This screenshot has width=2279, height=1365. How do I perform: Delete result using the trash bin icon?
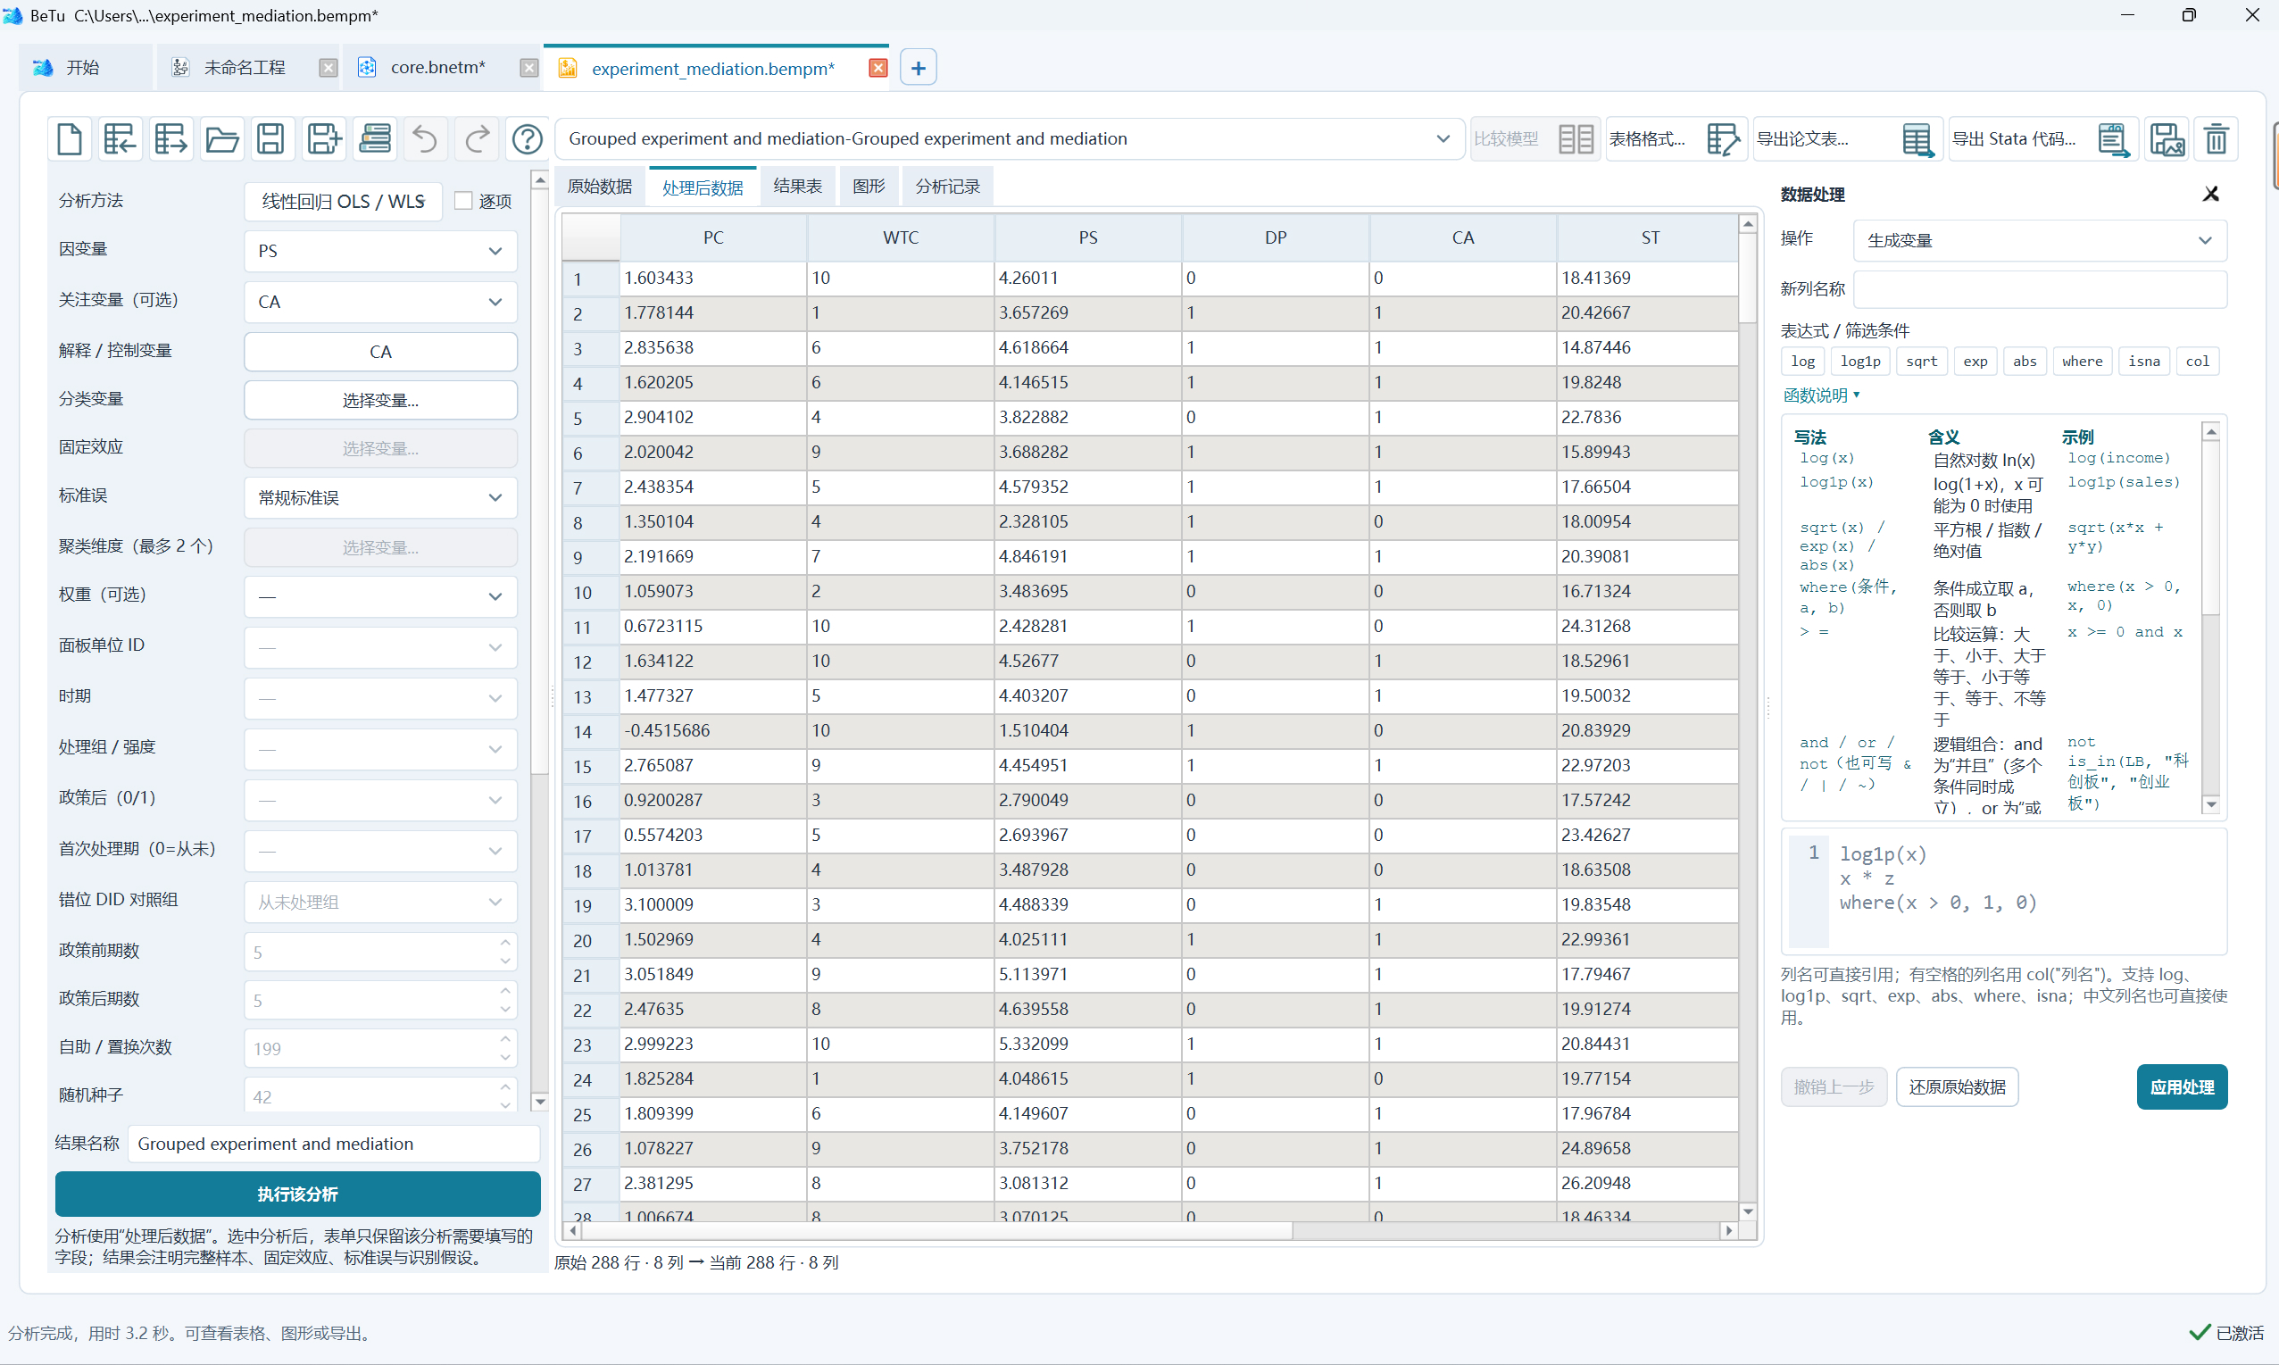(x=2217, y=139)
